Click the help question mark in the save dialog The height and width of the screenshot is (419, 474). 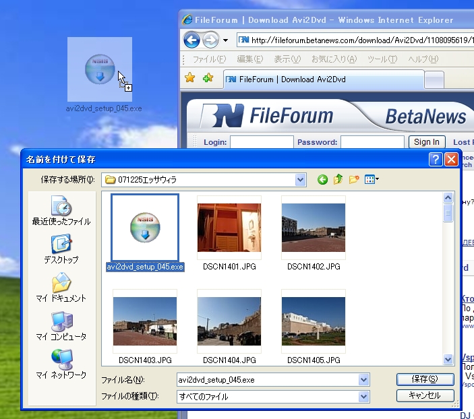click(436, 159)
